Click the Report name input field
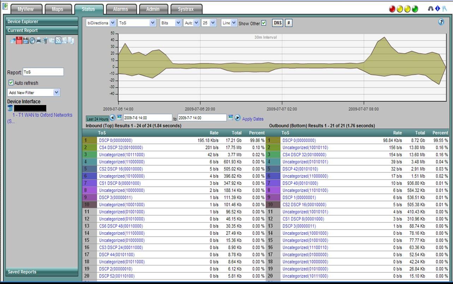Viewport: 453px width, 284px height. 43,72
